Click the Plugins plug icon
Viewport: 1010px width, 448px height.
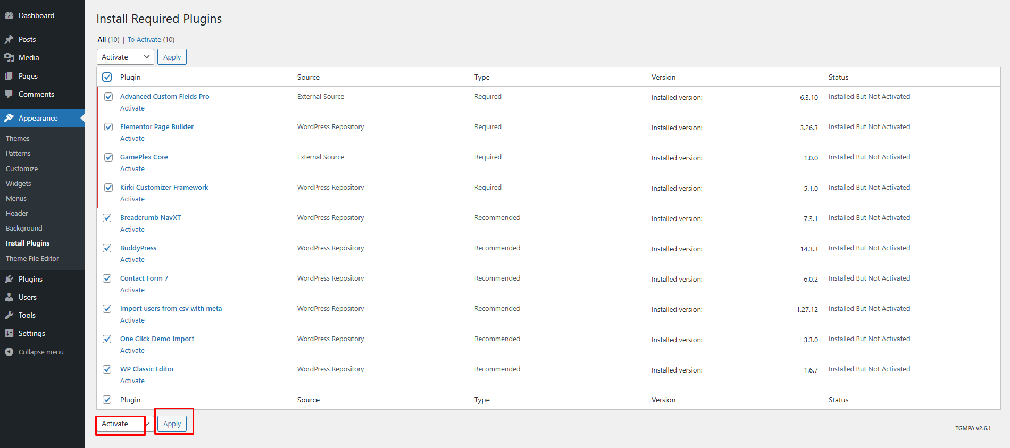point(9,279)
